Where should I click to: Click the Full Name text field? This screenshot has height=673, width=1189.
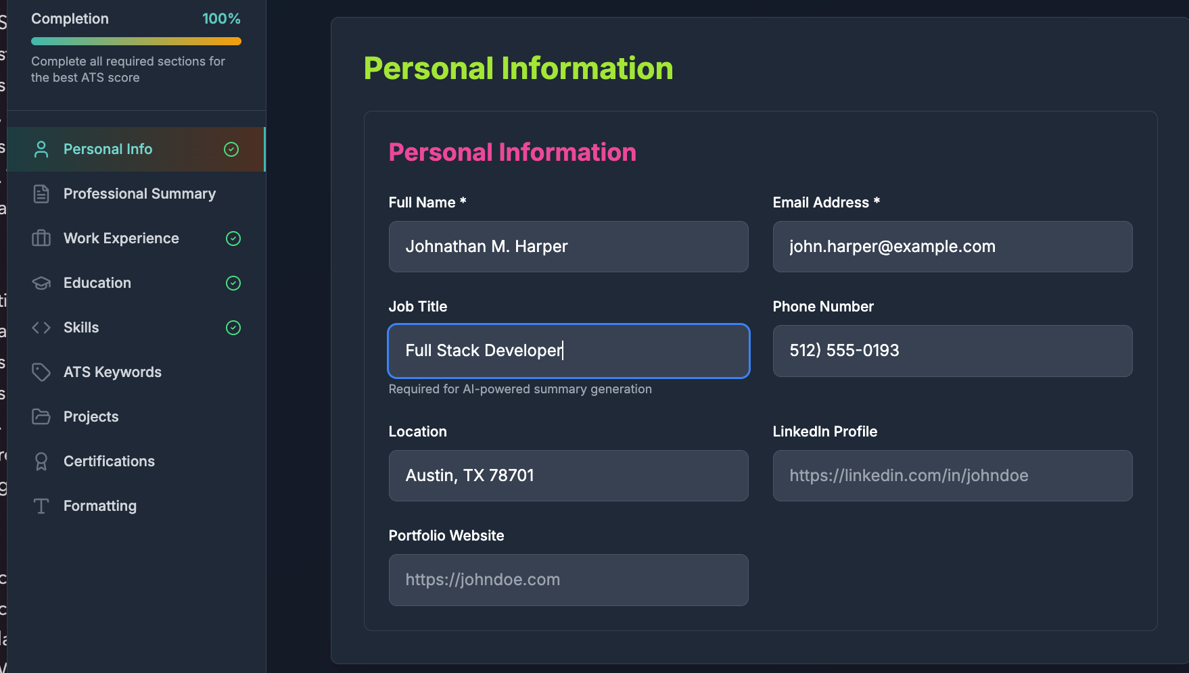click(568, 246)
